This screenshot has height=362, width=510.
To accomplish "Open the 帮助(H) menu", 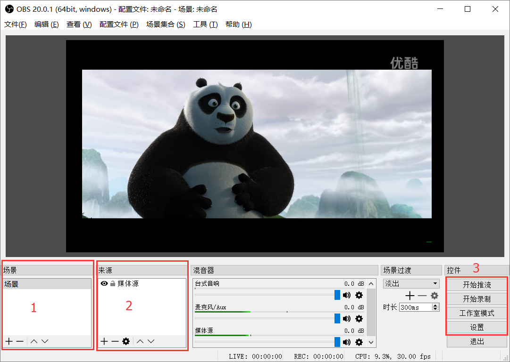I will pos(238,24).
